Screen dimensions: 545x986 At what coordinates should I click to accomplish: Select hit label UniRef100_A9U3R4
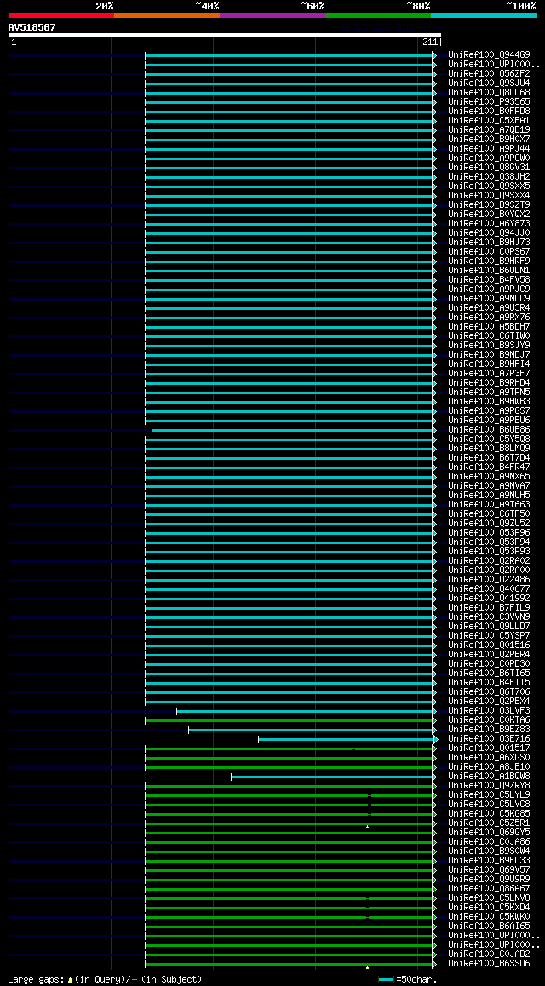coord(489,307)
